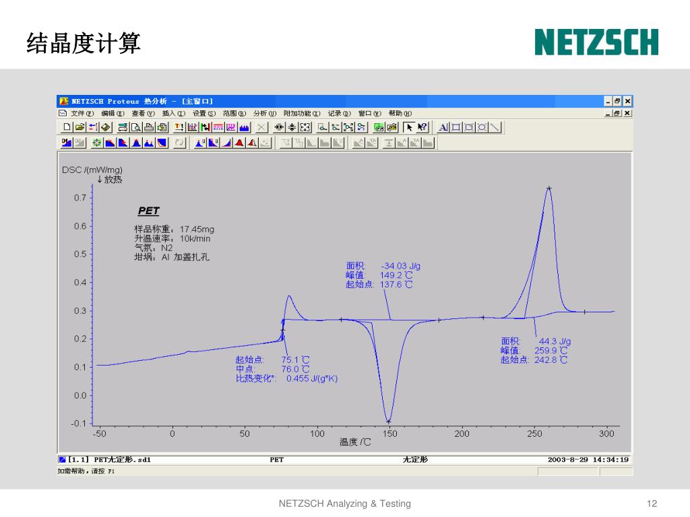Click the full-scale fit arrows icon

click(305, 127)
